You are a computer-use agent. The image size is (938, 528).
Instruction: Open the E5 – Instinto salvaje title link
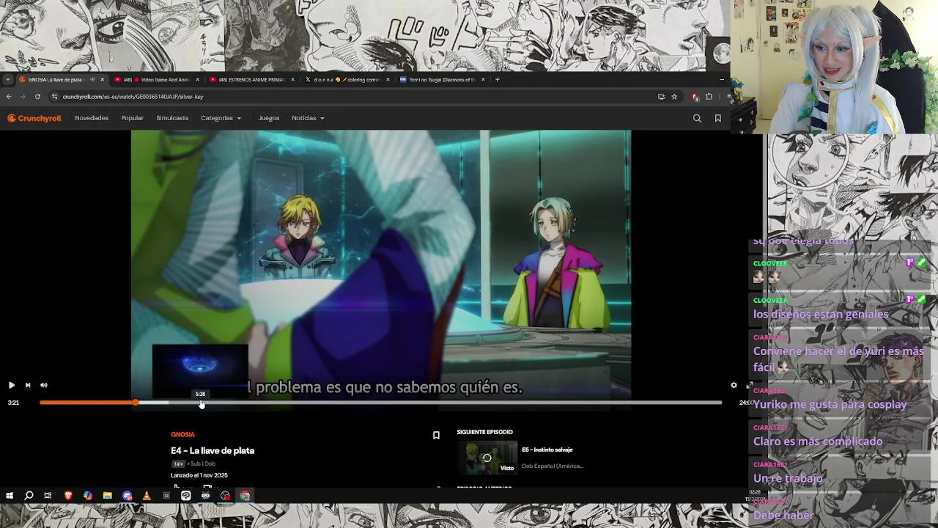point(547,450)
